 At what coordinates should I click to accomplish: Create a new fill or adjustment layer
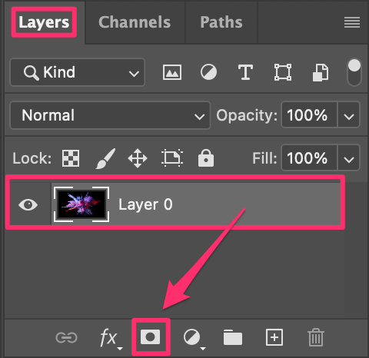[194, 338]
